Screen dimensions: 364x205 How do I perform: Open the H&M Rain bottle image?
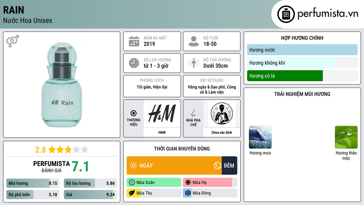(x=61, y=85)
